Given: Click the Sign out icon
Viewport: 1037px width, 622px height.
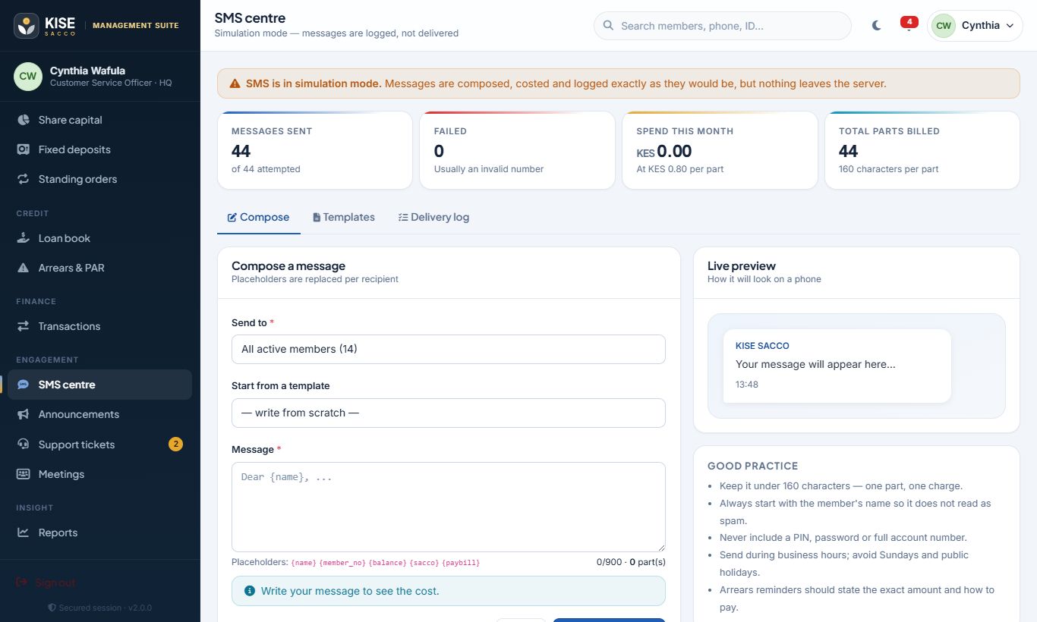Looking at the screenshot, I should click(x=22, y=583).
